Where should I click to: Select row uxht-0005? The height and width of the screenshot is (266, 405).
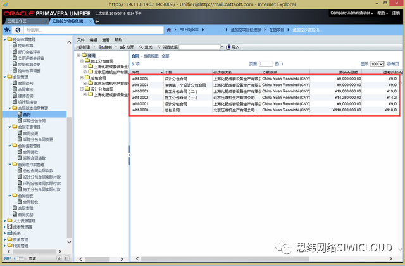265,79
